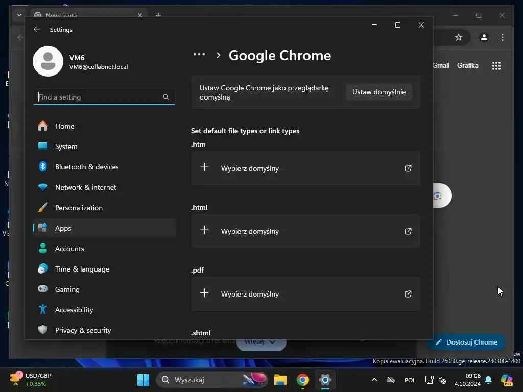The width and height of the screenshot is (523, 392).
Task: Open the Home settings page
Action: tap(104, 126)
